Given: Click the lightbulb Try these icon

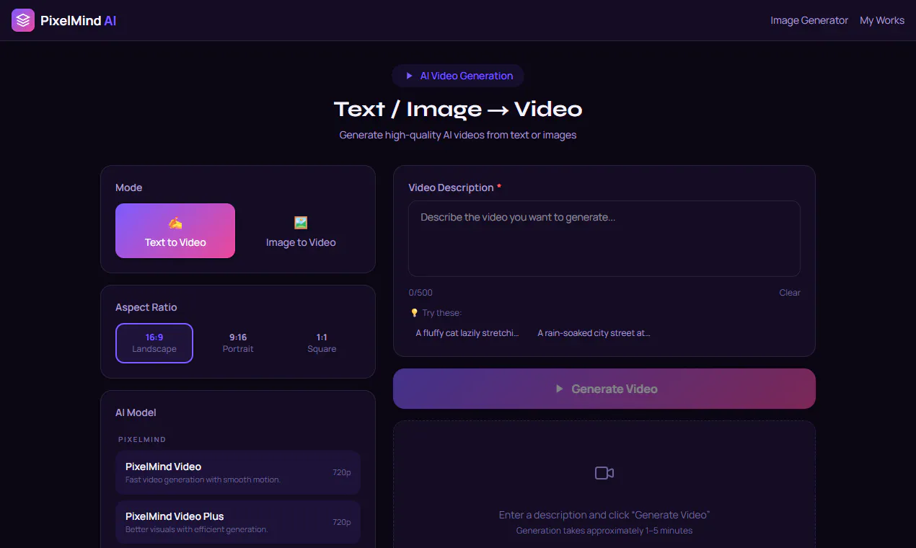Looking at the screenshot, I should tap(414, 313).
